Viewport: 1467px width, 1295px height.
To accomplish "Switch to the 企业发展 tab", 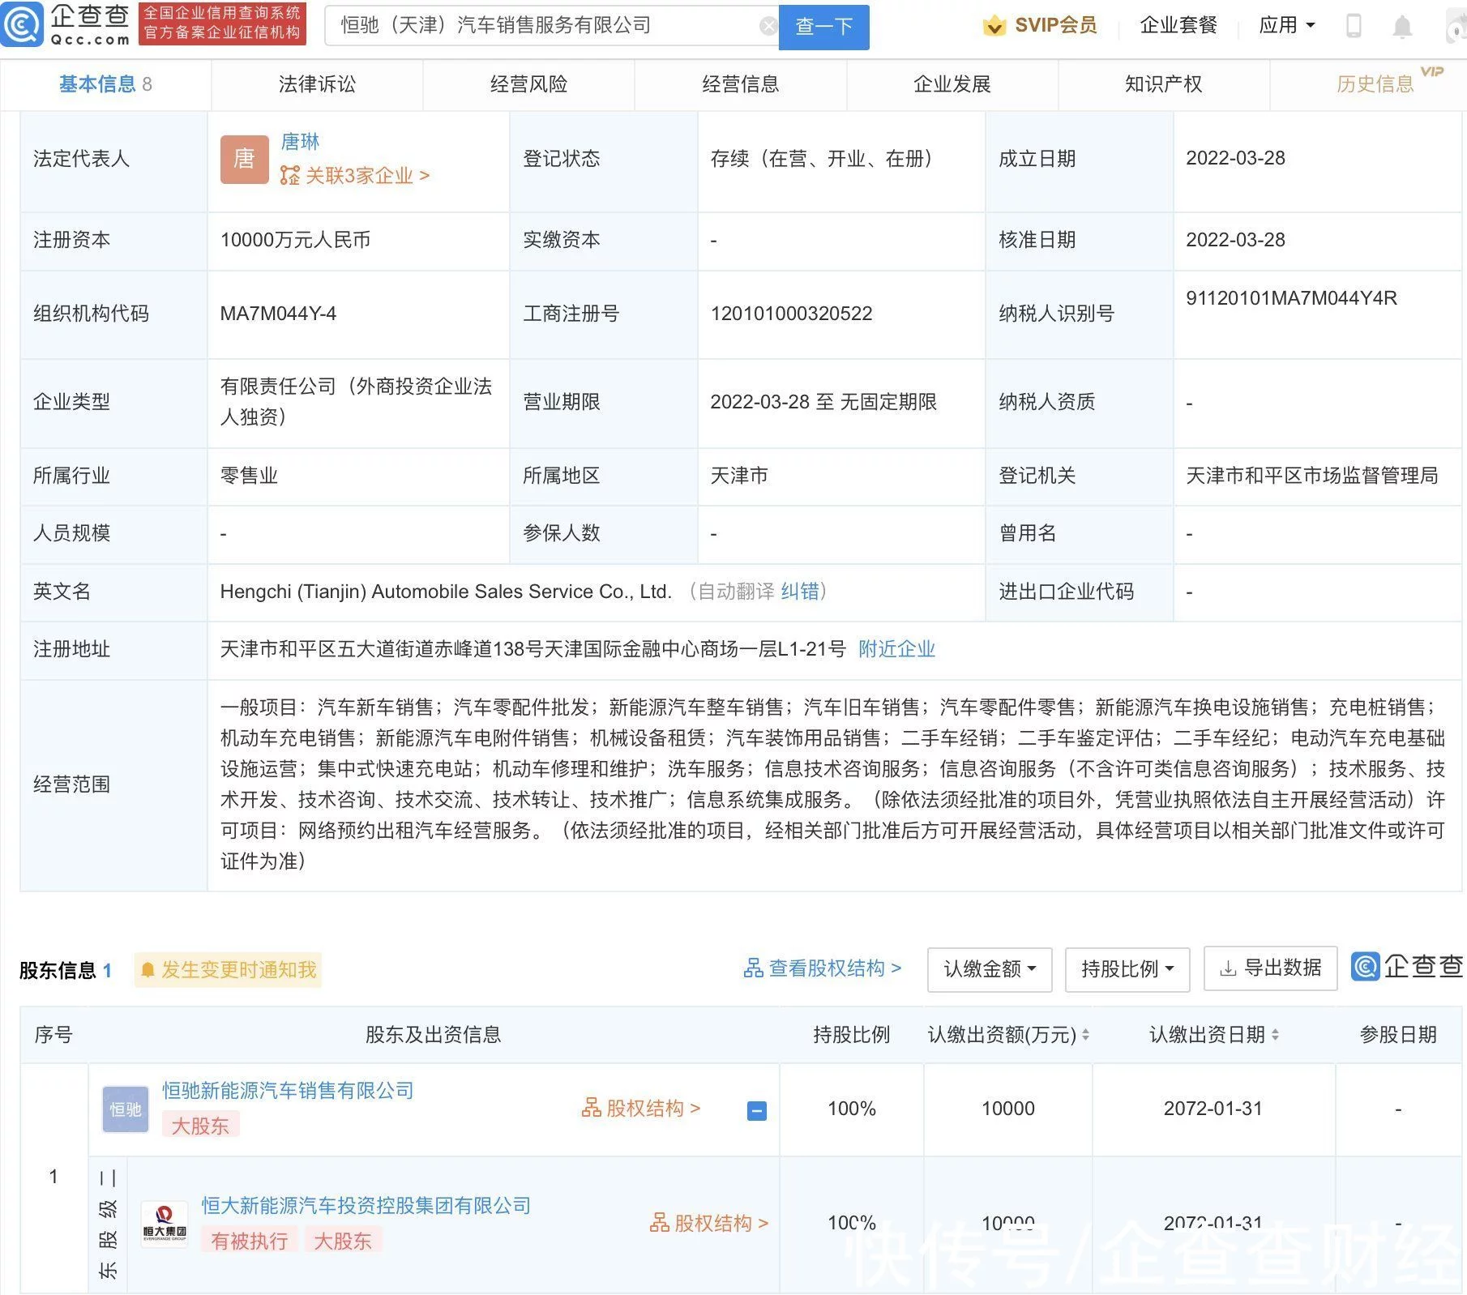I will point(952,84).
